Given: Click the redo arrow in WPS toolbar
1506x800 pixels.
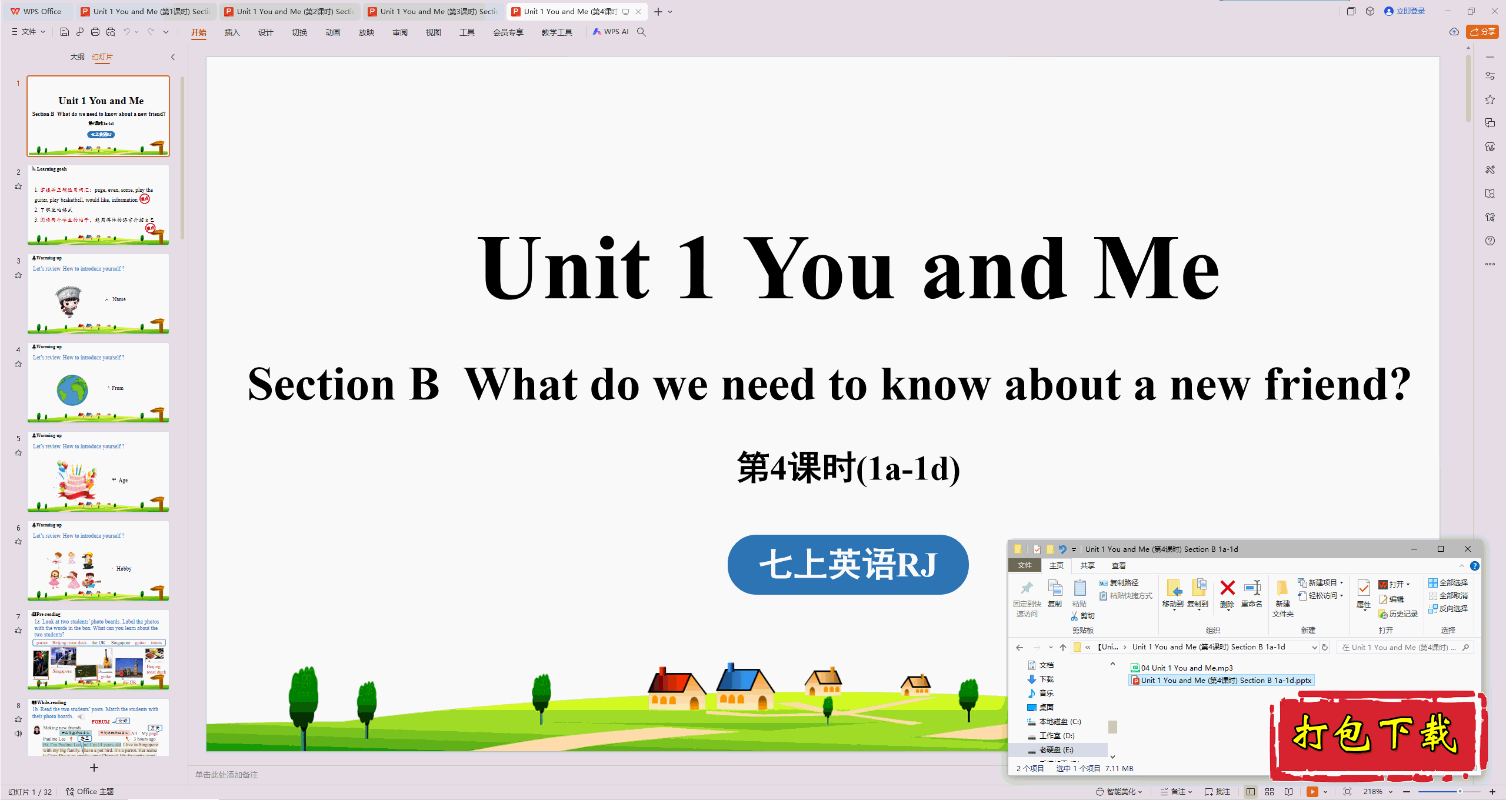Looking at the screenshot, I should tap(151, 32).
